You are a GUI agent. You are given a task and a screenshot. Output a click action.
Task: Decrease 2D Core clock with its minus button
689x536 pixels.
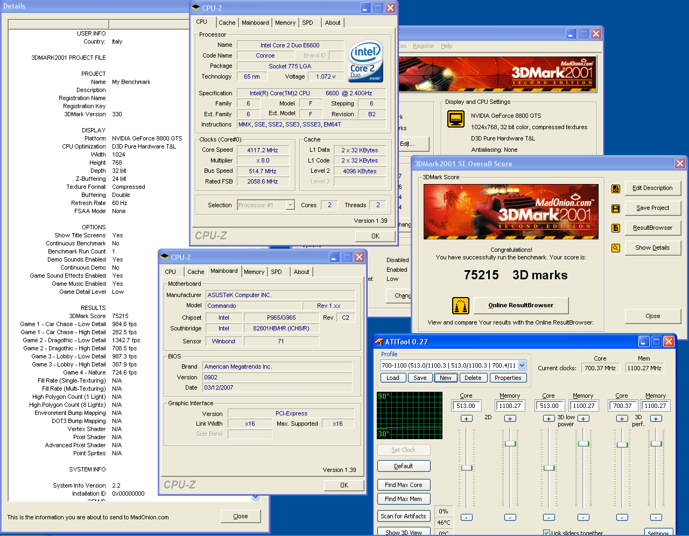(x=467, y=517)
